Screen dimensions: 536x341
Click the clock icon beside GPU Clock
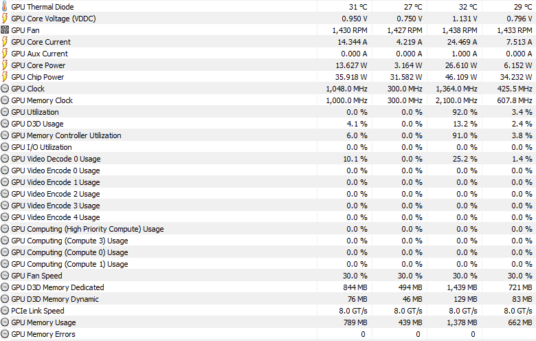4,89
